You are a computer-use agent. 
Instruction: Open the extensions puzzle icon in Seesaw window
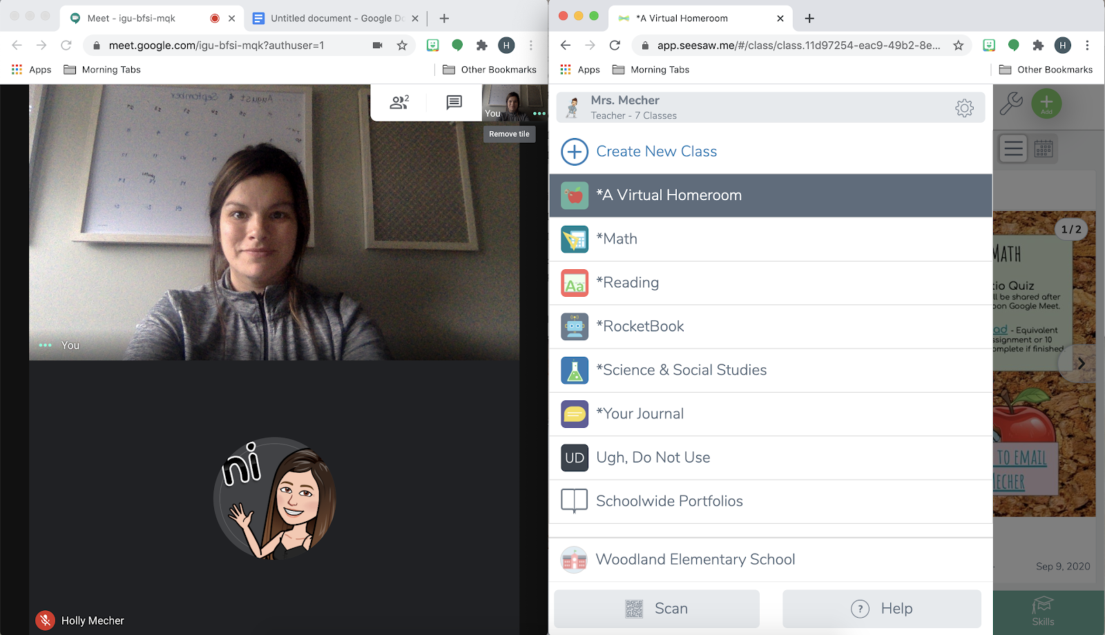pyautogui.click(x=1038, y=46)
